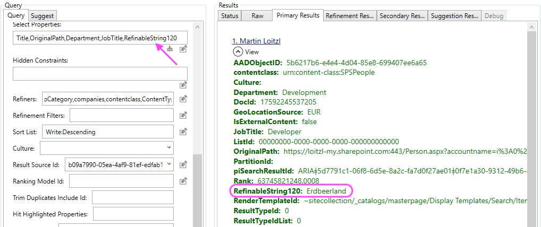Open the Refinement Filters edit icon
The height and width of the screenshot is (227, 541).
click(x=183, y=115)
